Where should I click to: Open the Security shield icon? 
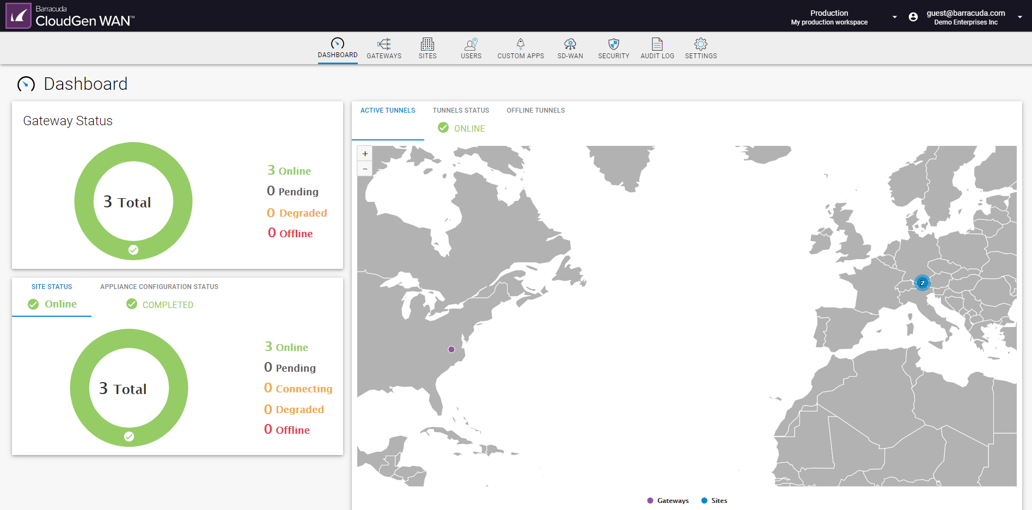point(614,44)
